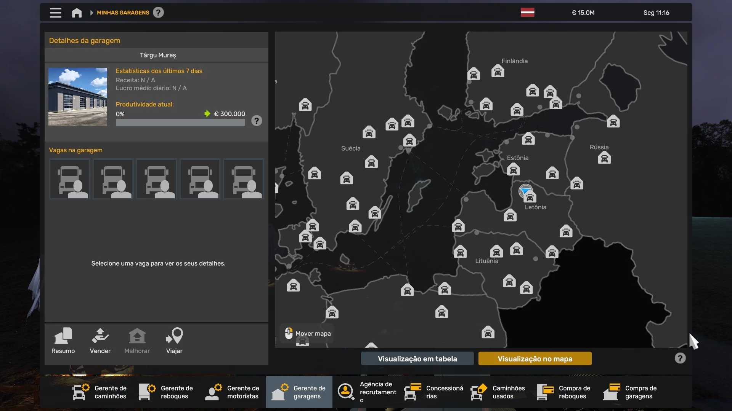Viewport: 732px width, 411px height.
Task: Click the home icon in top bar
Action: click(77, 13)
